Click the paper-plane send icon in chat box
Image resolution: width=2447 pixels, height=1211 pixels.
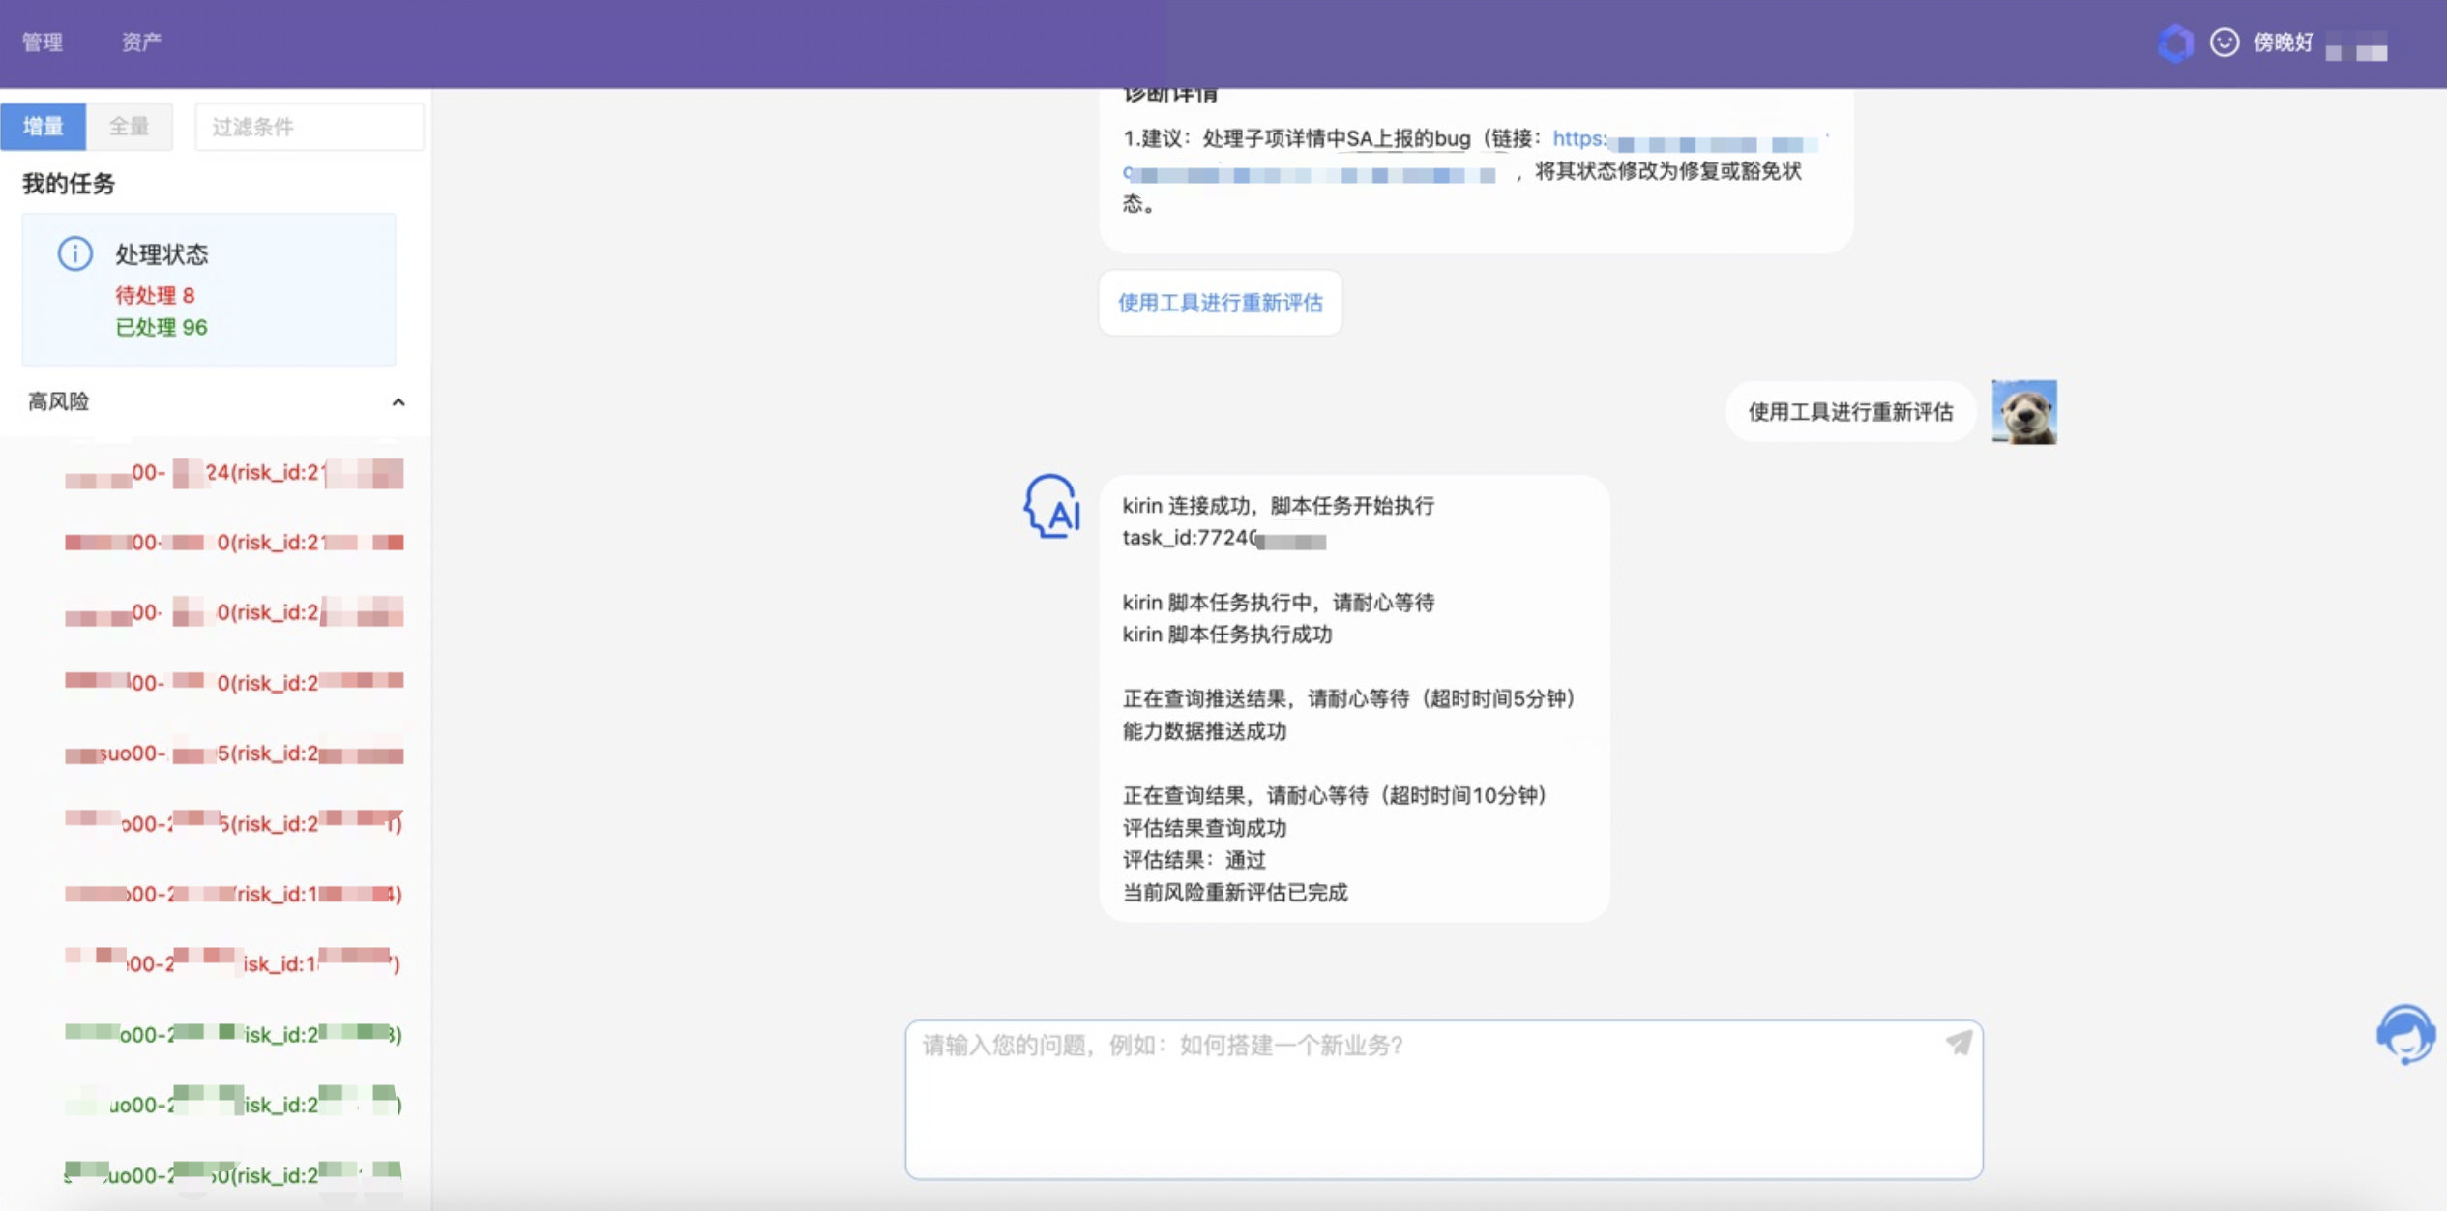1957,1045
